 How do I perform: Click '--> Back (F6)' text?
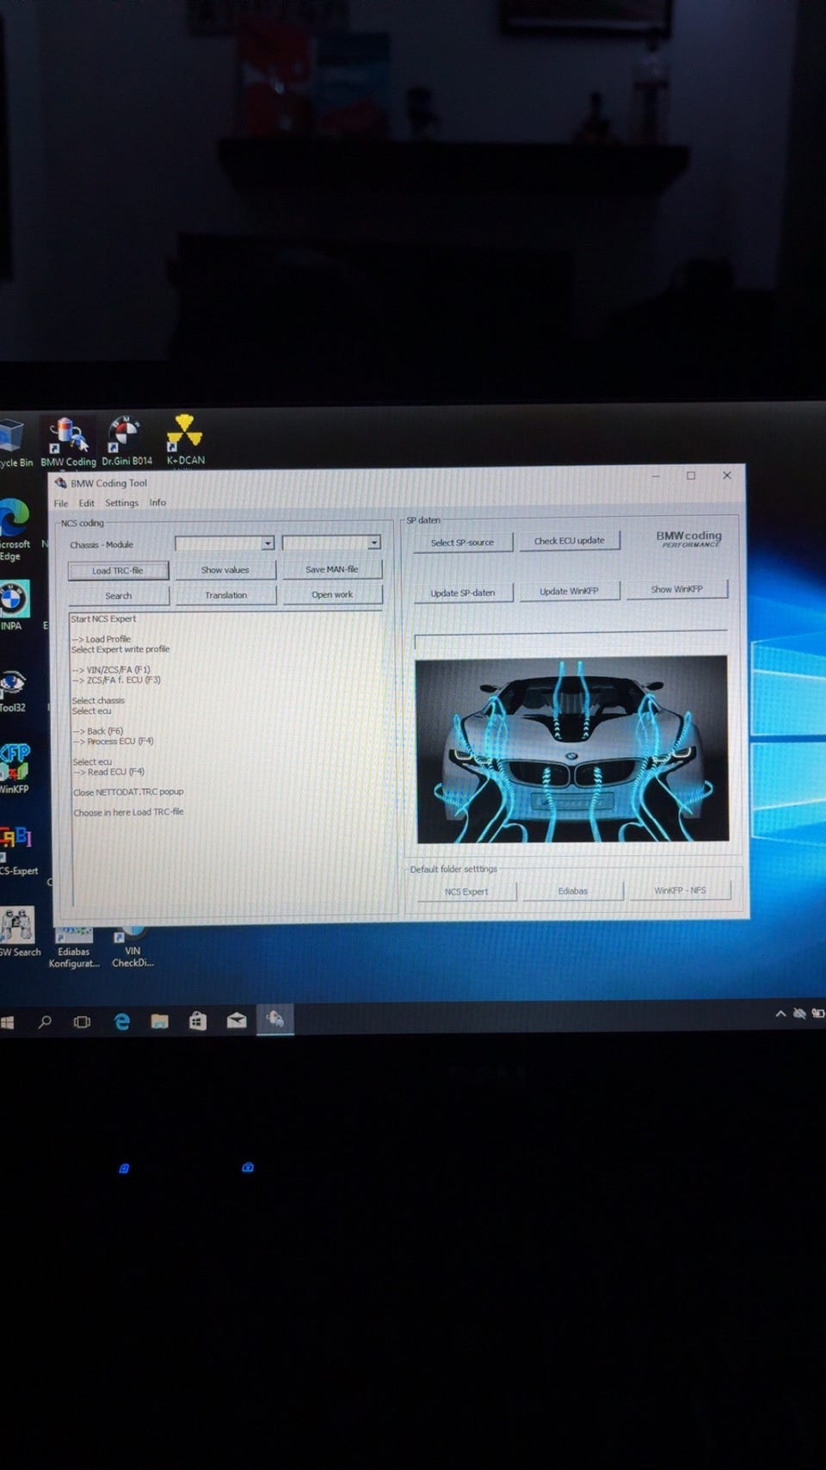pyautogui.click(x=98, y=731)
